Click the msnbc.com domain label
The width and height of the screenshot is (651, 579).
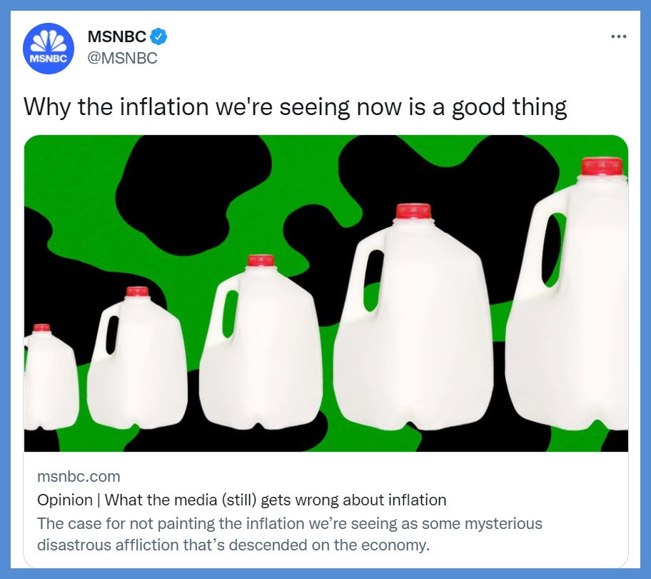[79, 476]
